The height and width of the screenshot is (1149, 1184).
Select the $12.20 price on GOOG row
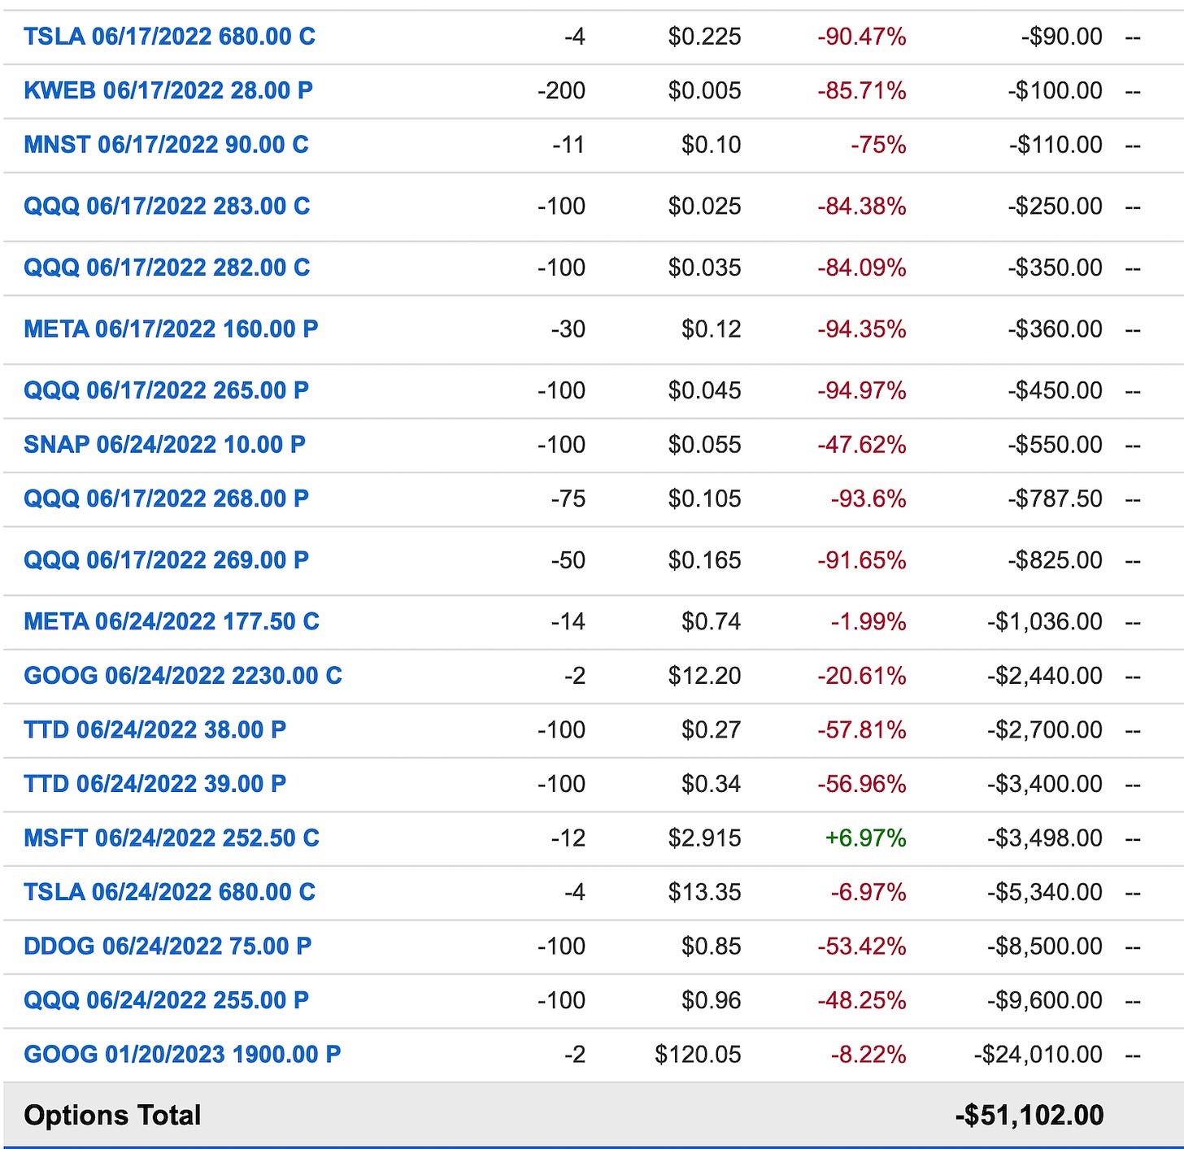click(704, 676)
